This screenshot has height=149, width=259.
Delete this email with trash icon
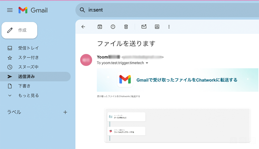pyautogui.click(x=126, y=27)
